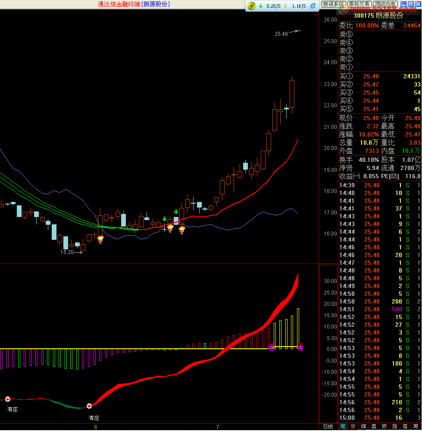Click the 买④ bid row at 25.44
Viewport: 422px width, 431px height.
point(380,101)
